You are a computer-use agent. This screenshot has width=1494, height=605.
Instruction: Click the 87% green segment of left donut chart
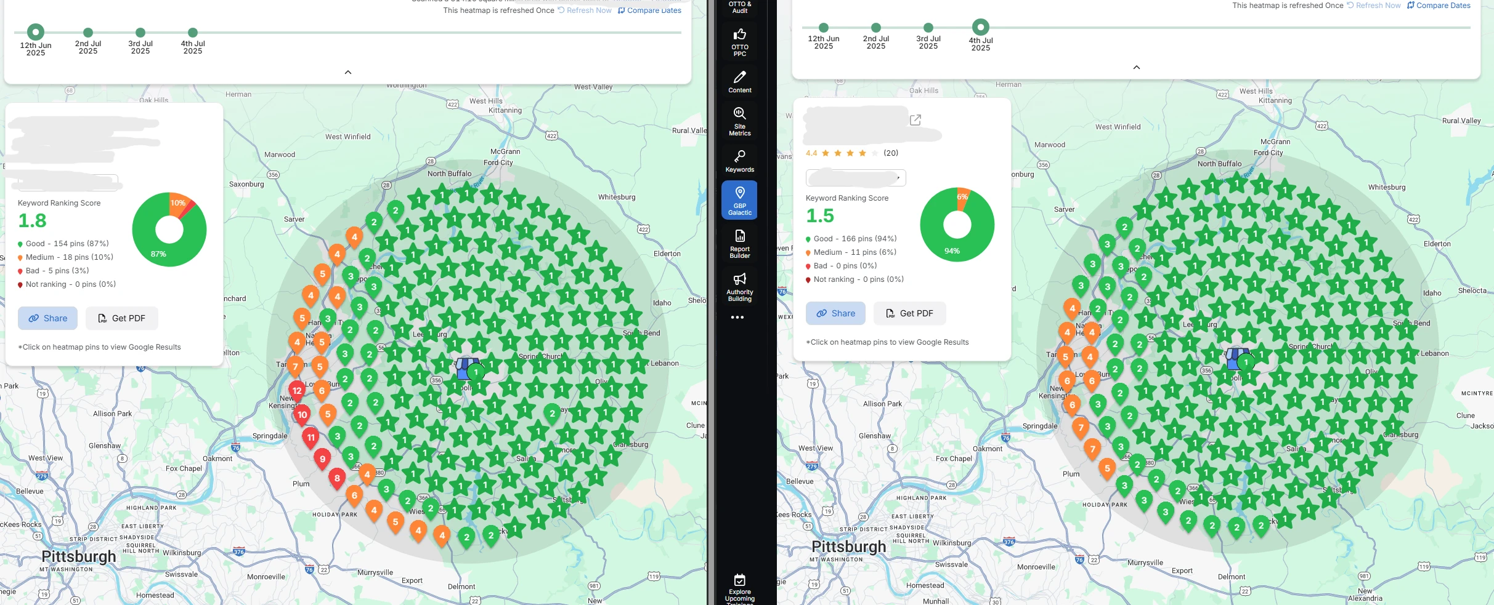[159, 254]
